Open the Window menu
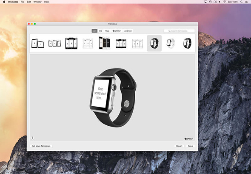 pyautogui.click(x=37, y=2)
